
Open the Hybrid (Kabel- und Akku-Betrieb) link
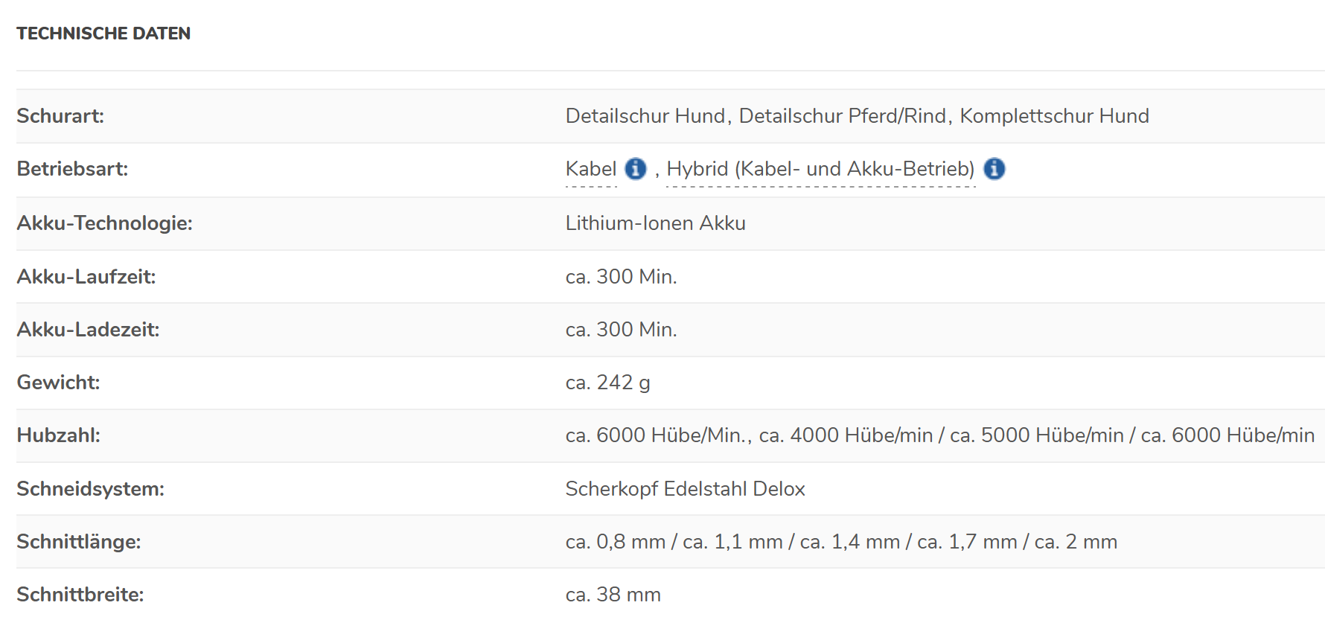[x=820, y=169]
